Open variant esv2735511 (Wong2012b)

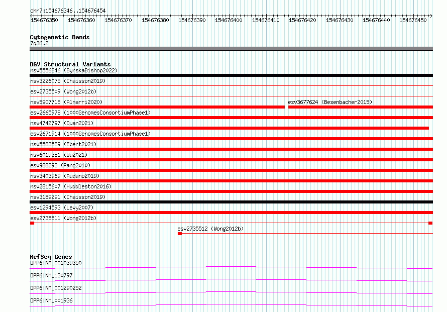tap(63, 218)
